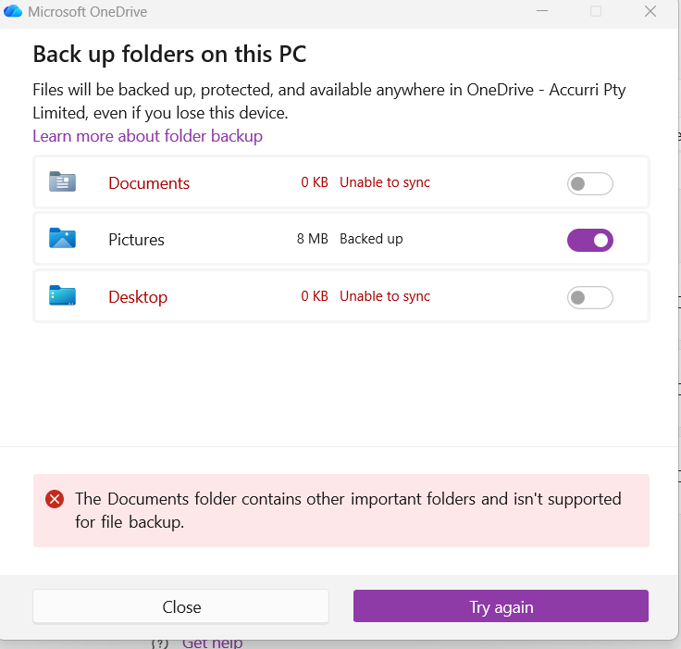Close the window using title bar X
The image size is (681, 649).
pos(650,12)
